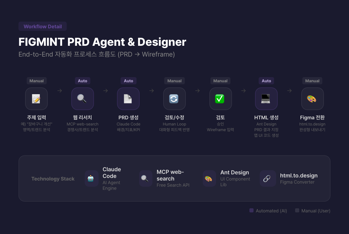Click the gray Manual (User) legend swatch
Screen dimensions: 349x234
(x=297, y=210)
